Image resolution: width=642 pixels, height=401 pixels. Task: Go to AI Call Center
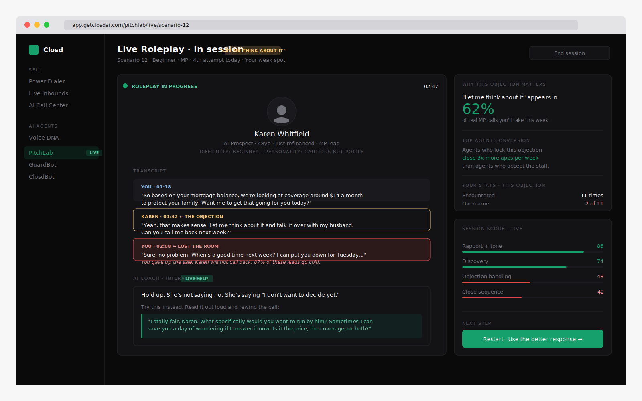(48, 105)
